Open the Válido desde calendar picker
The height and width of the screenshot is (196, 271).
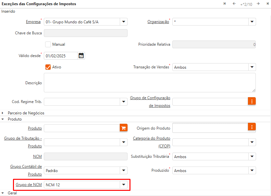point(81,56)
